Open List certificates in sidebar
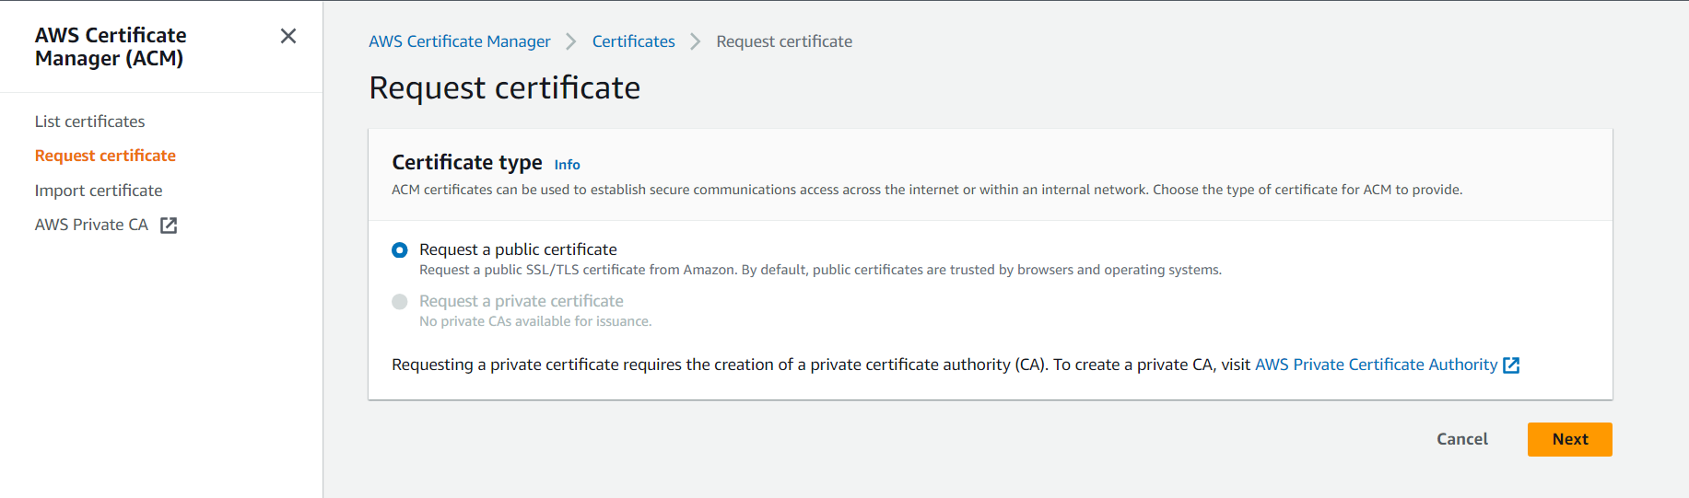 [90, 122]
